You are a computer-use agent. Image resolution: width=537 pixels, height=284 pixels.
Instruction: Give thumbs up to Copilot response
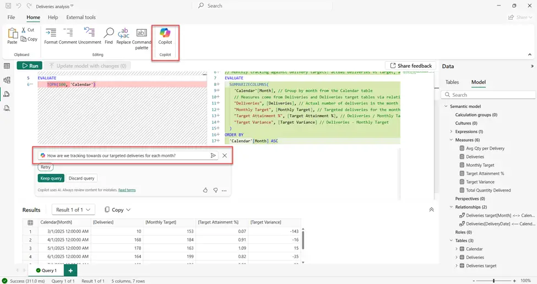click(205, 190)
